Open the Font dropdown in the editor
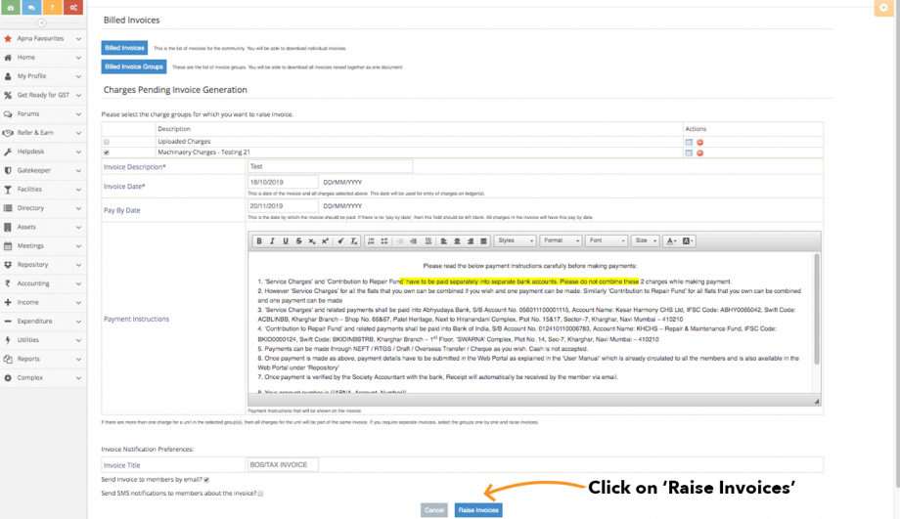 coord(607,240)
